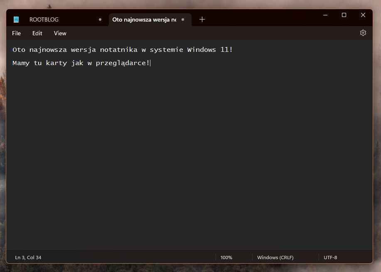
Task: Select the 'Oto najnowsza wersja' tab
Action: click(144, 19)
